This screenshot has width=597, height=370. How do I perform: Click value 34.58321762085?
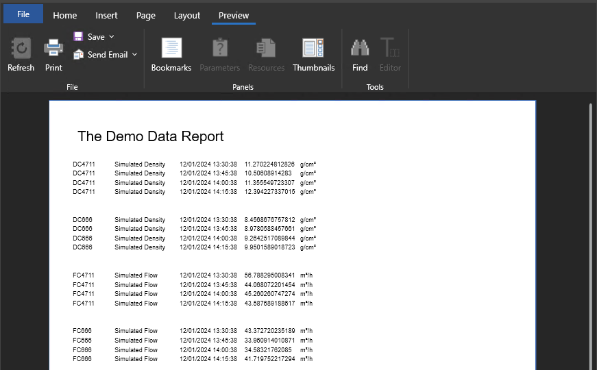[x=268, y=350]
